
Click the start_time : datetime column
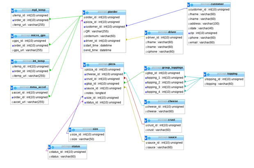[x=98, y=46]
